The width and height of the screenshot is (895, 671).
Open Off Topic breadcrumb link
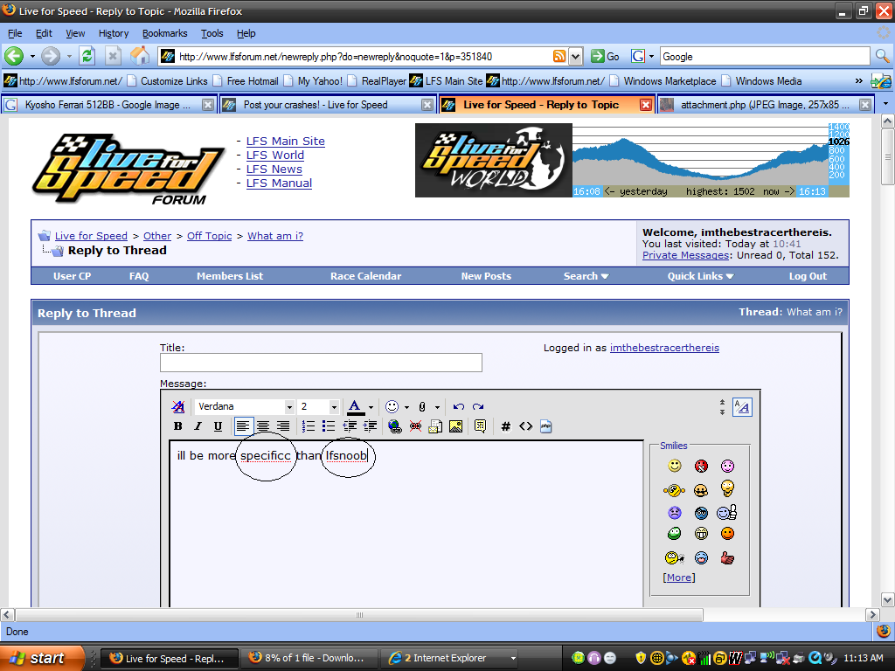click(210, 236)
